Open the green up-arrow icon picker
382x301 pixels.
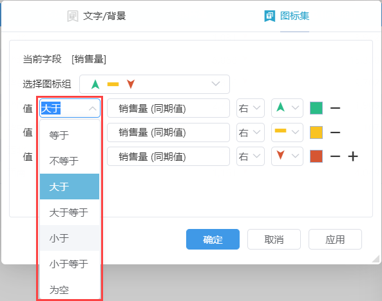[287, 108]
